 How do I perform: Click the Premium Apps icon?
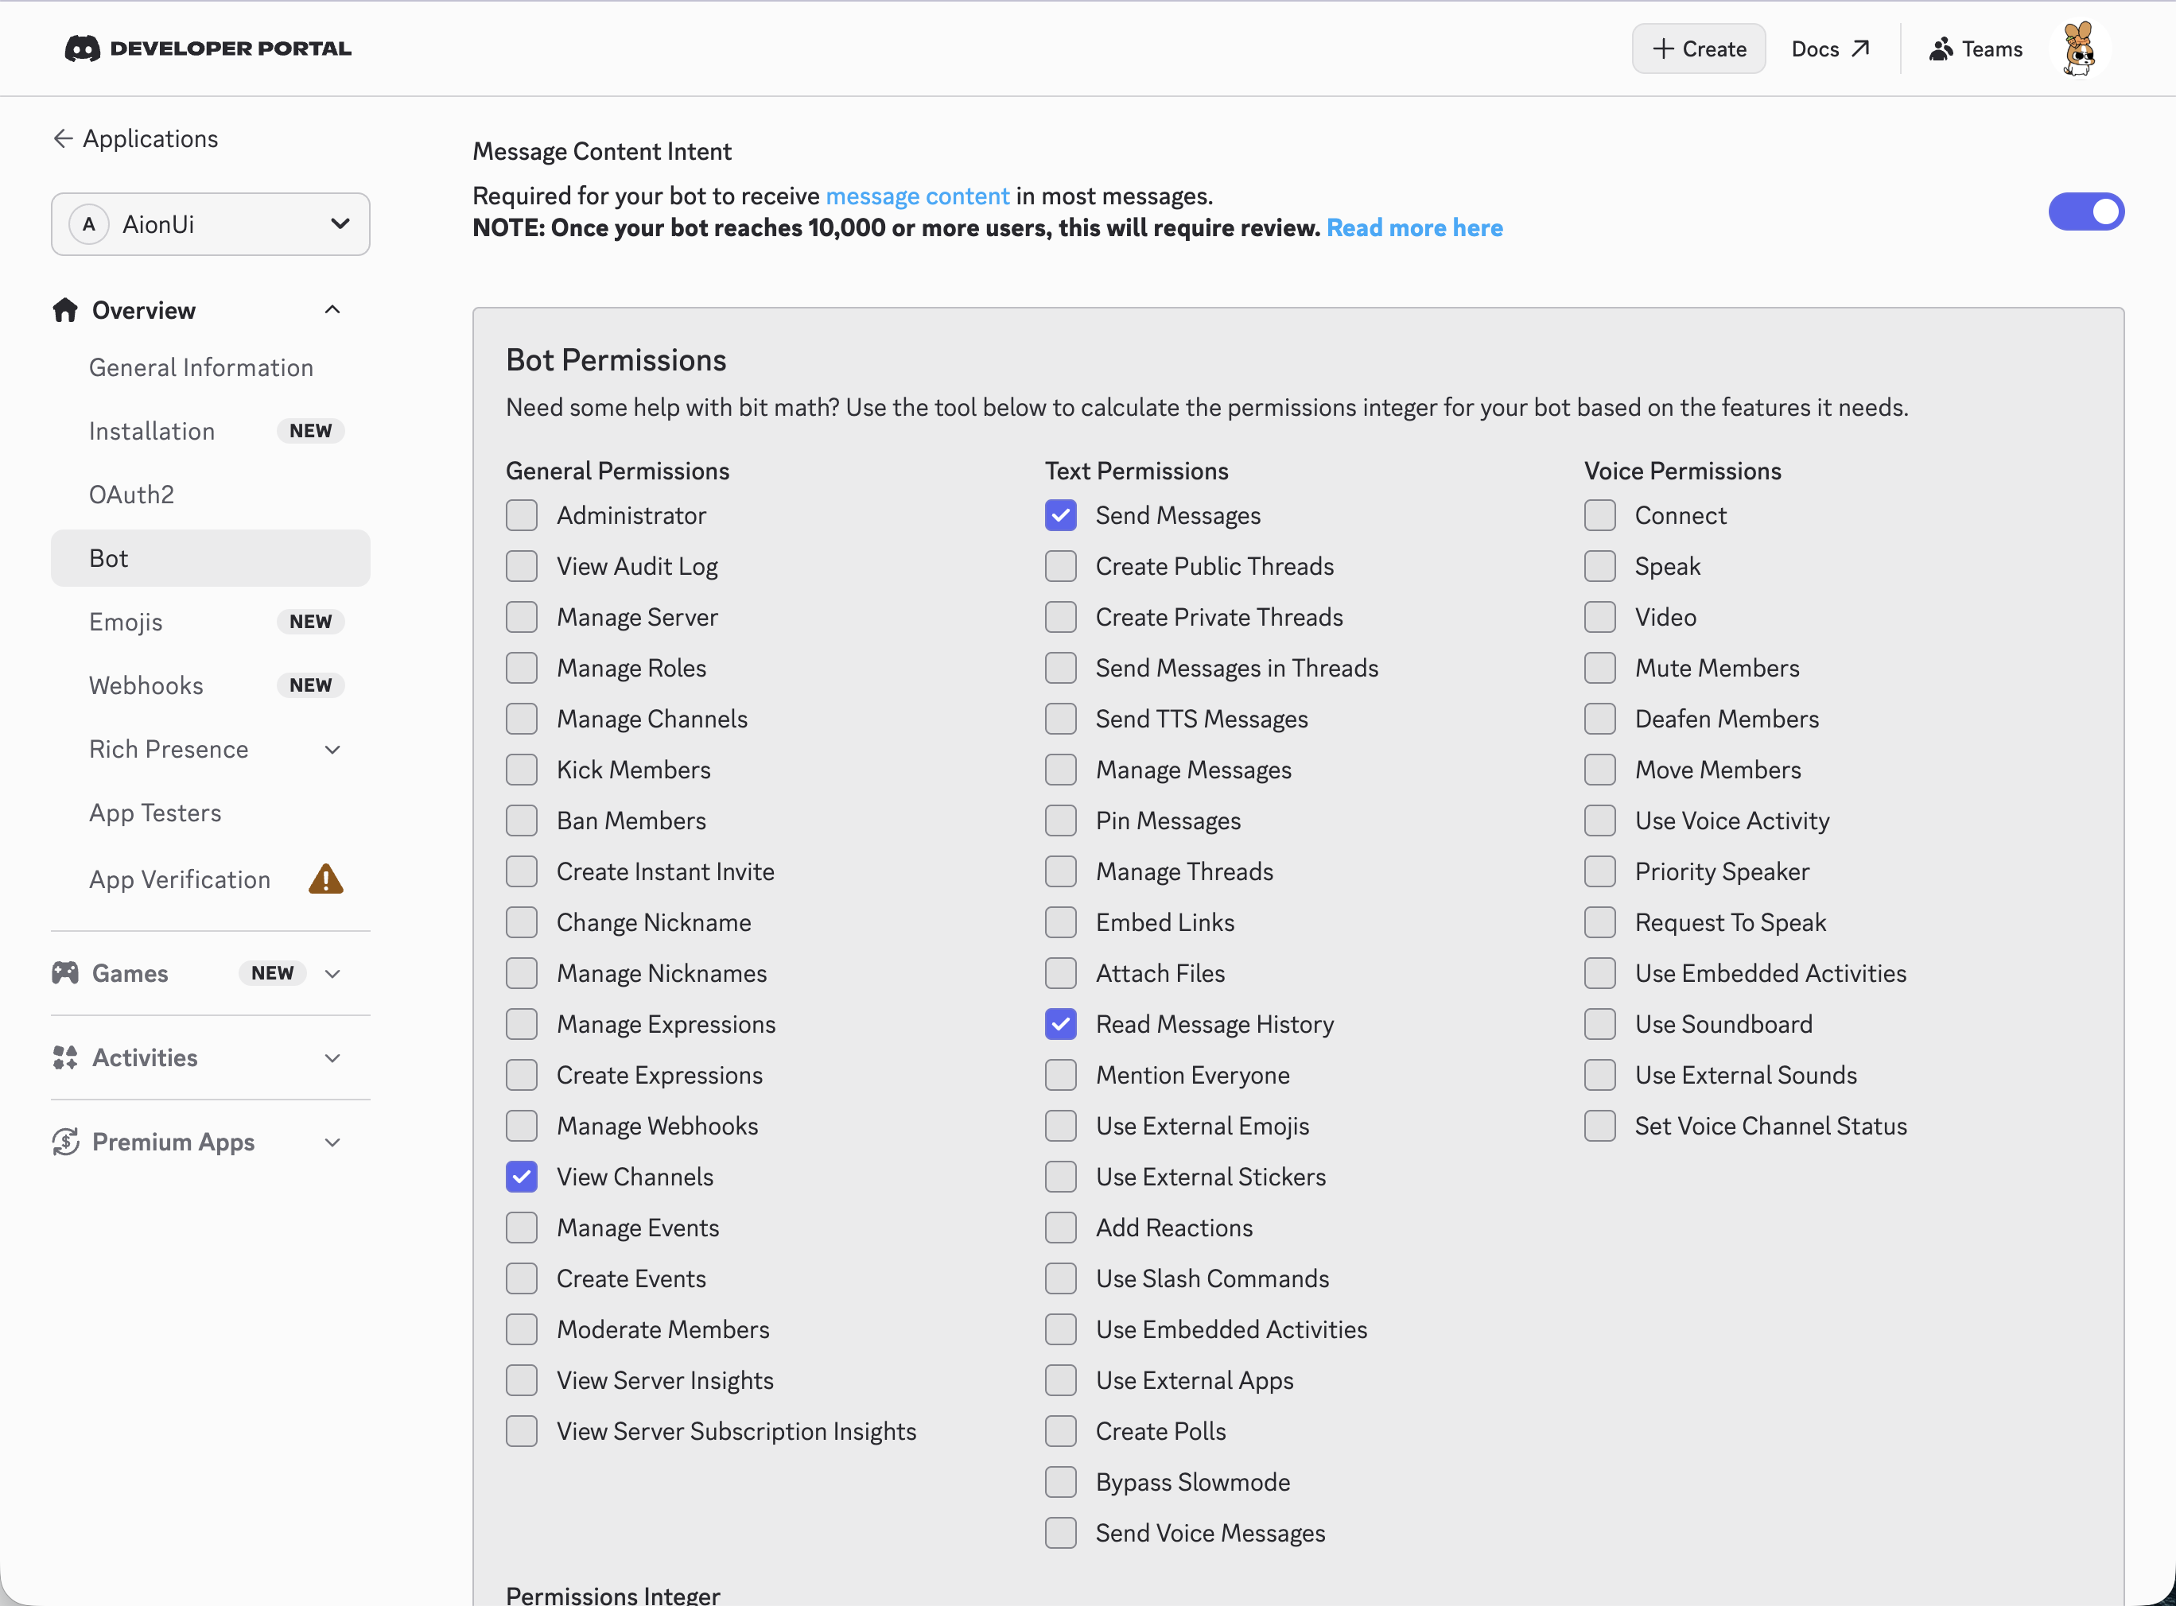pyautogui.click(x=65, y=1142)
